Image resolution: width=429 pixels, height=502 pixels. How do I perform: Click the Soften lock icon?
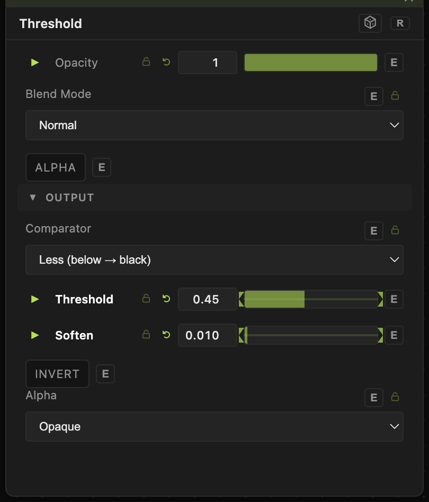click(146, 335)
